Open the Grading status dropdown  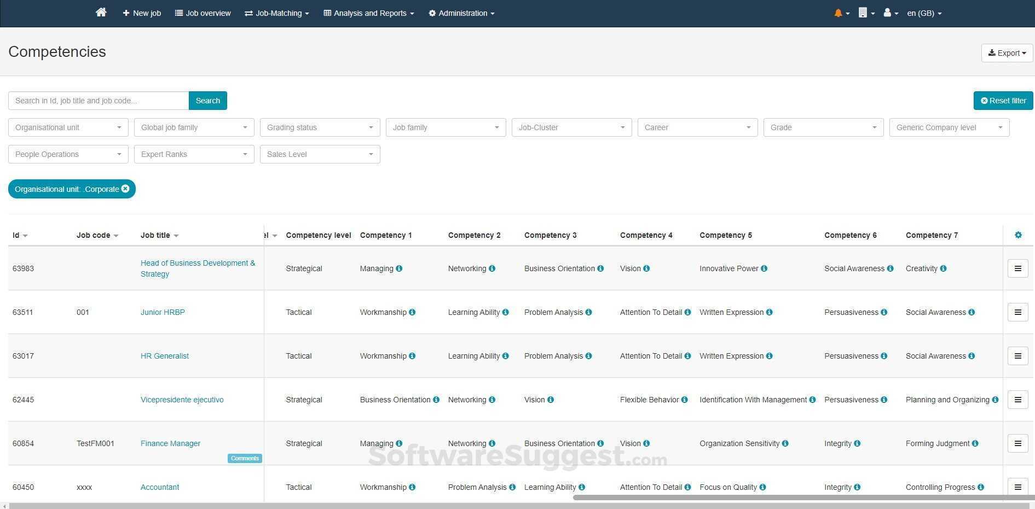point(320,127)
